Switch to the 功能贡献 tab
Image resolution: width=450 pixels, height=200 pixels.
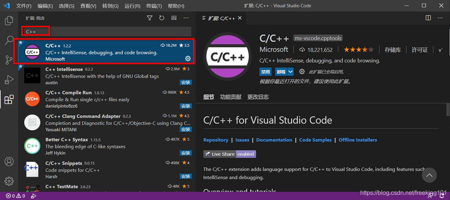tap(231, 97)
